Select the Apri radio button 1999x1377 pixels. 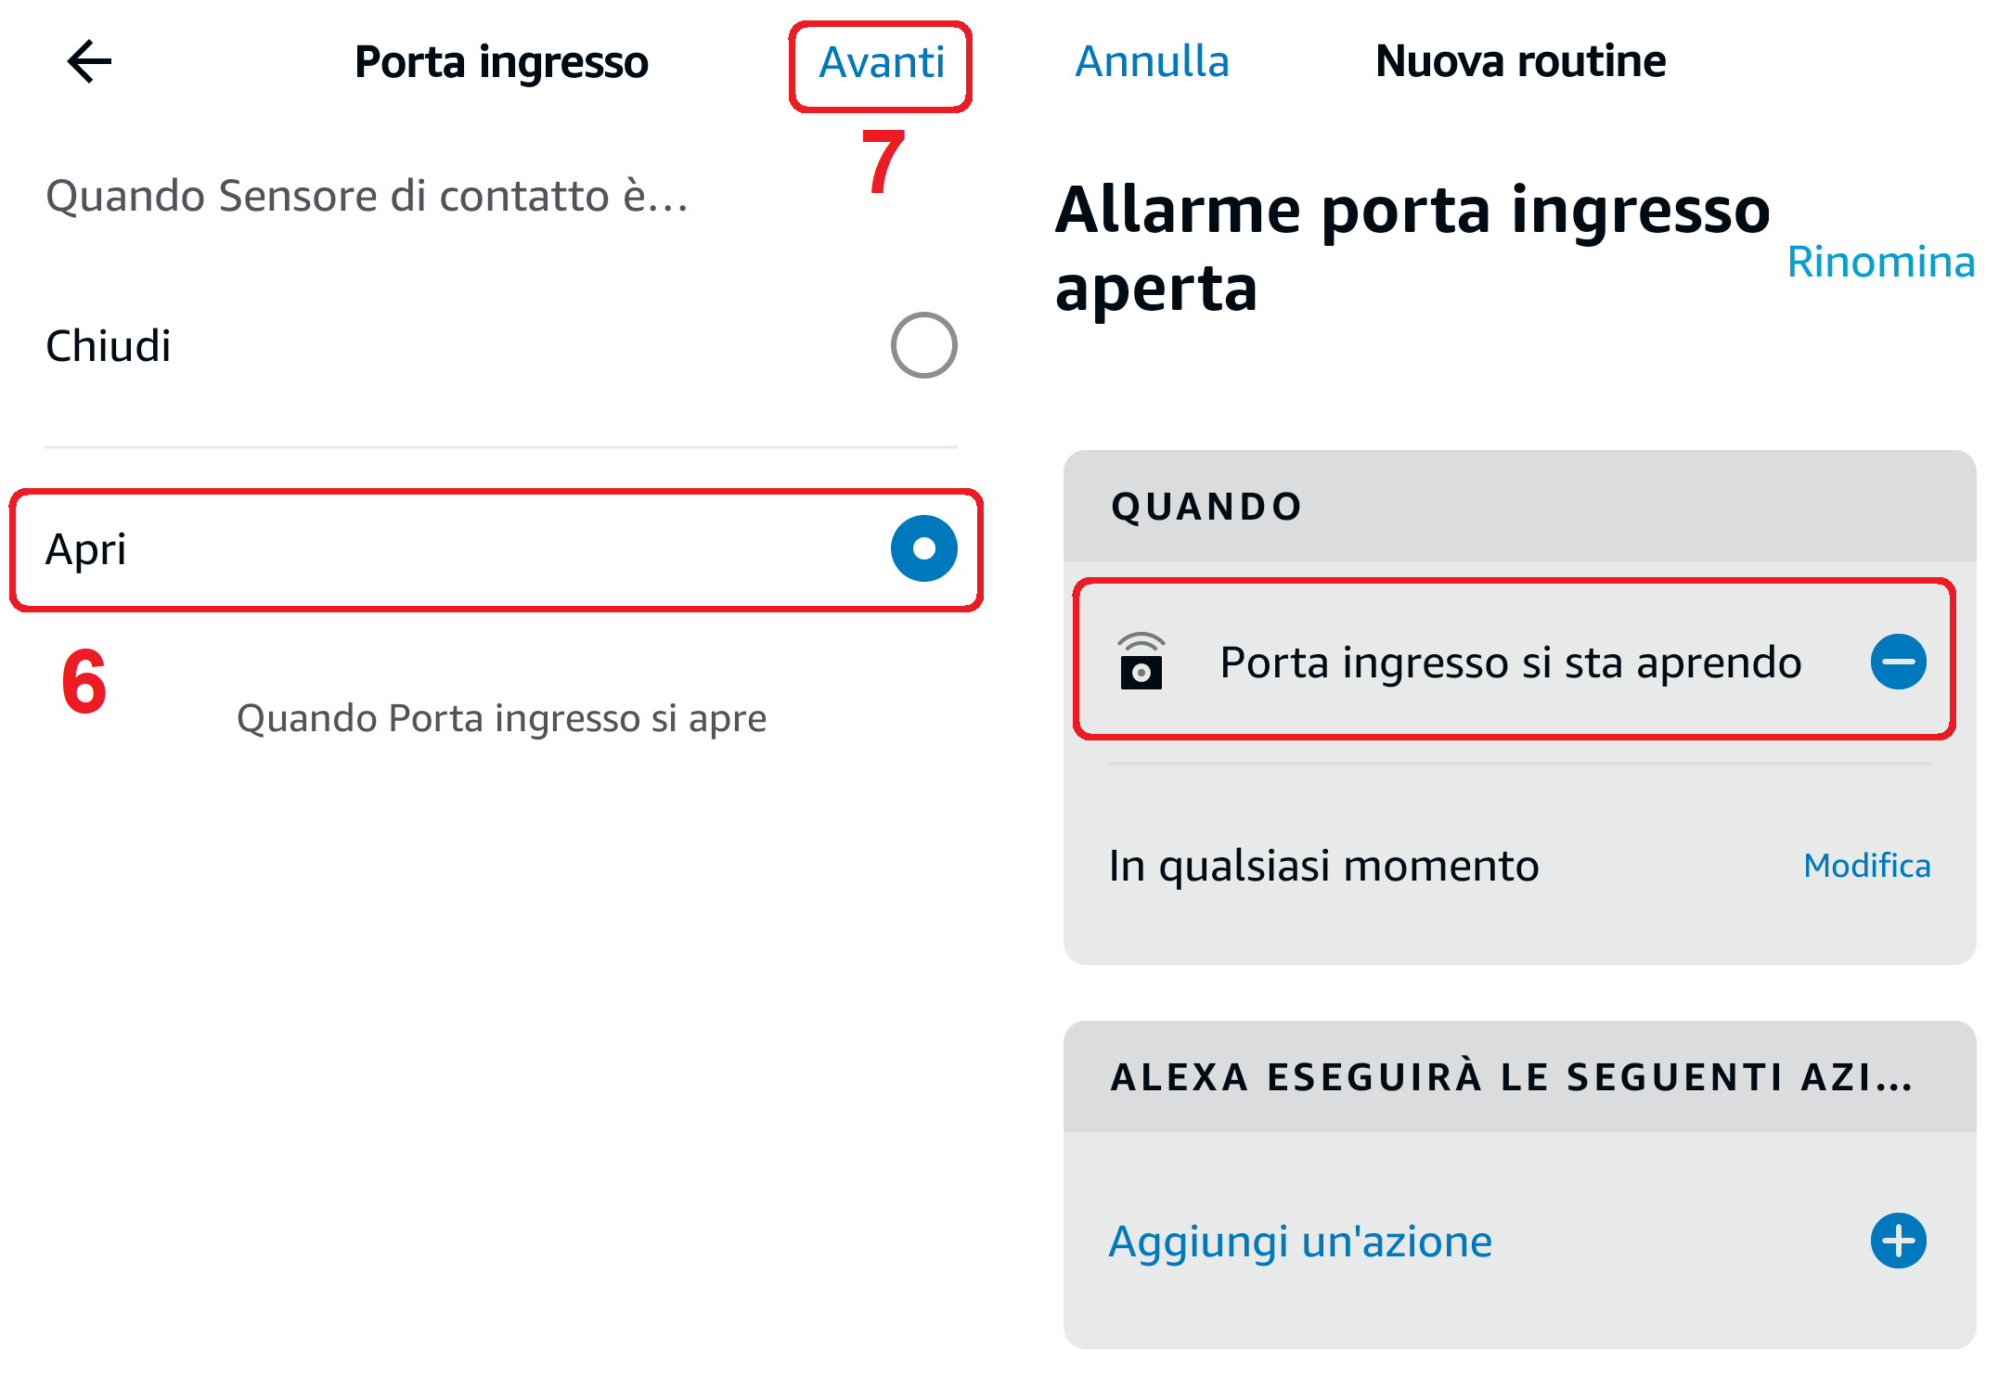(x=923, y=548)
